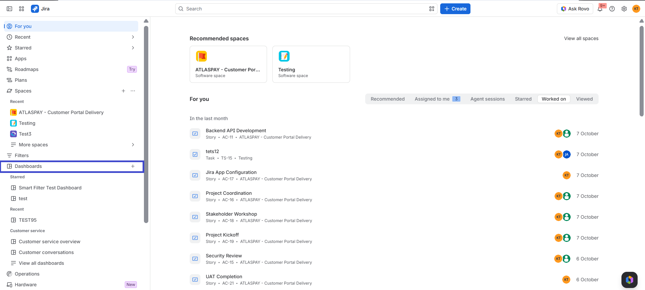645x290 pixels.
Task: Click the ATLASPAY space card icon
Action: pyautogui.click(x=201, y=56)
